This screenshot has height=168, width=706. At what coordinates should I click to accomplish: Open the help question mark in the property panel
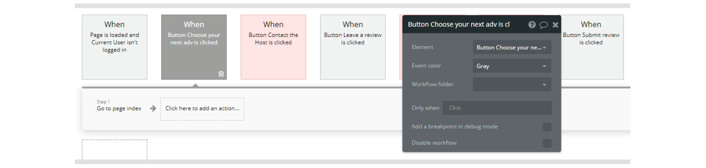532,25
